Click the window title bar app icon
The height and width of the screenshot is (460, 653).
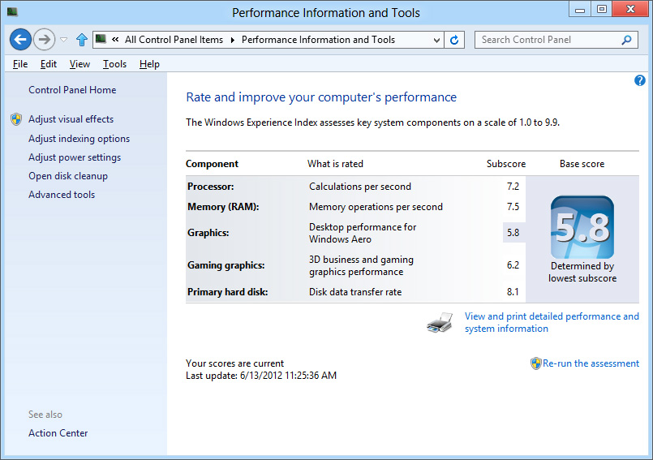[x=12, y=11]
